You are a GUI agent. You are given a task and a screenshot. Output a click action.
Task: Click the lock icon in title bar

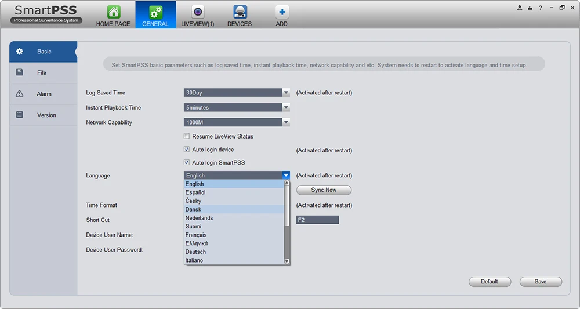(530, 8)
